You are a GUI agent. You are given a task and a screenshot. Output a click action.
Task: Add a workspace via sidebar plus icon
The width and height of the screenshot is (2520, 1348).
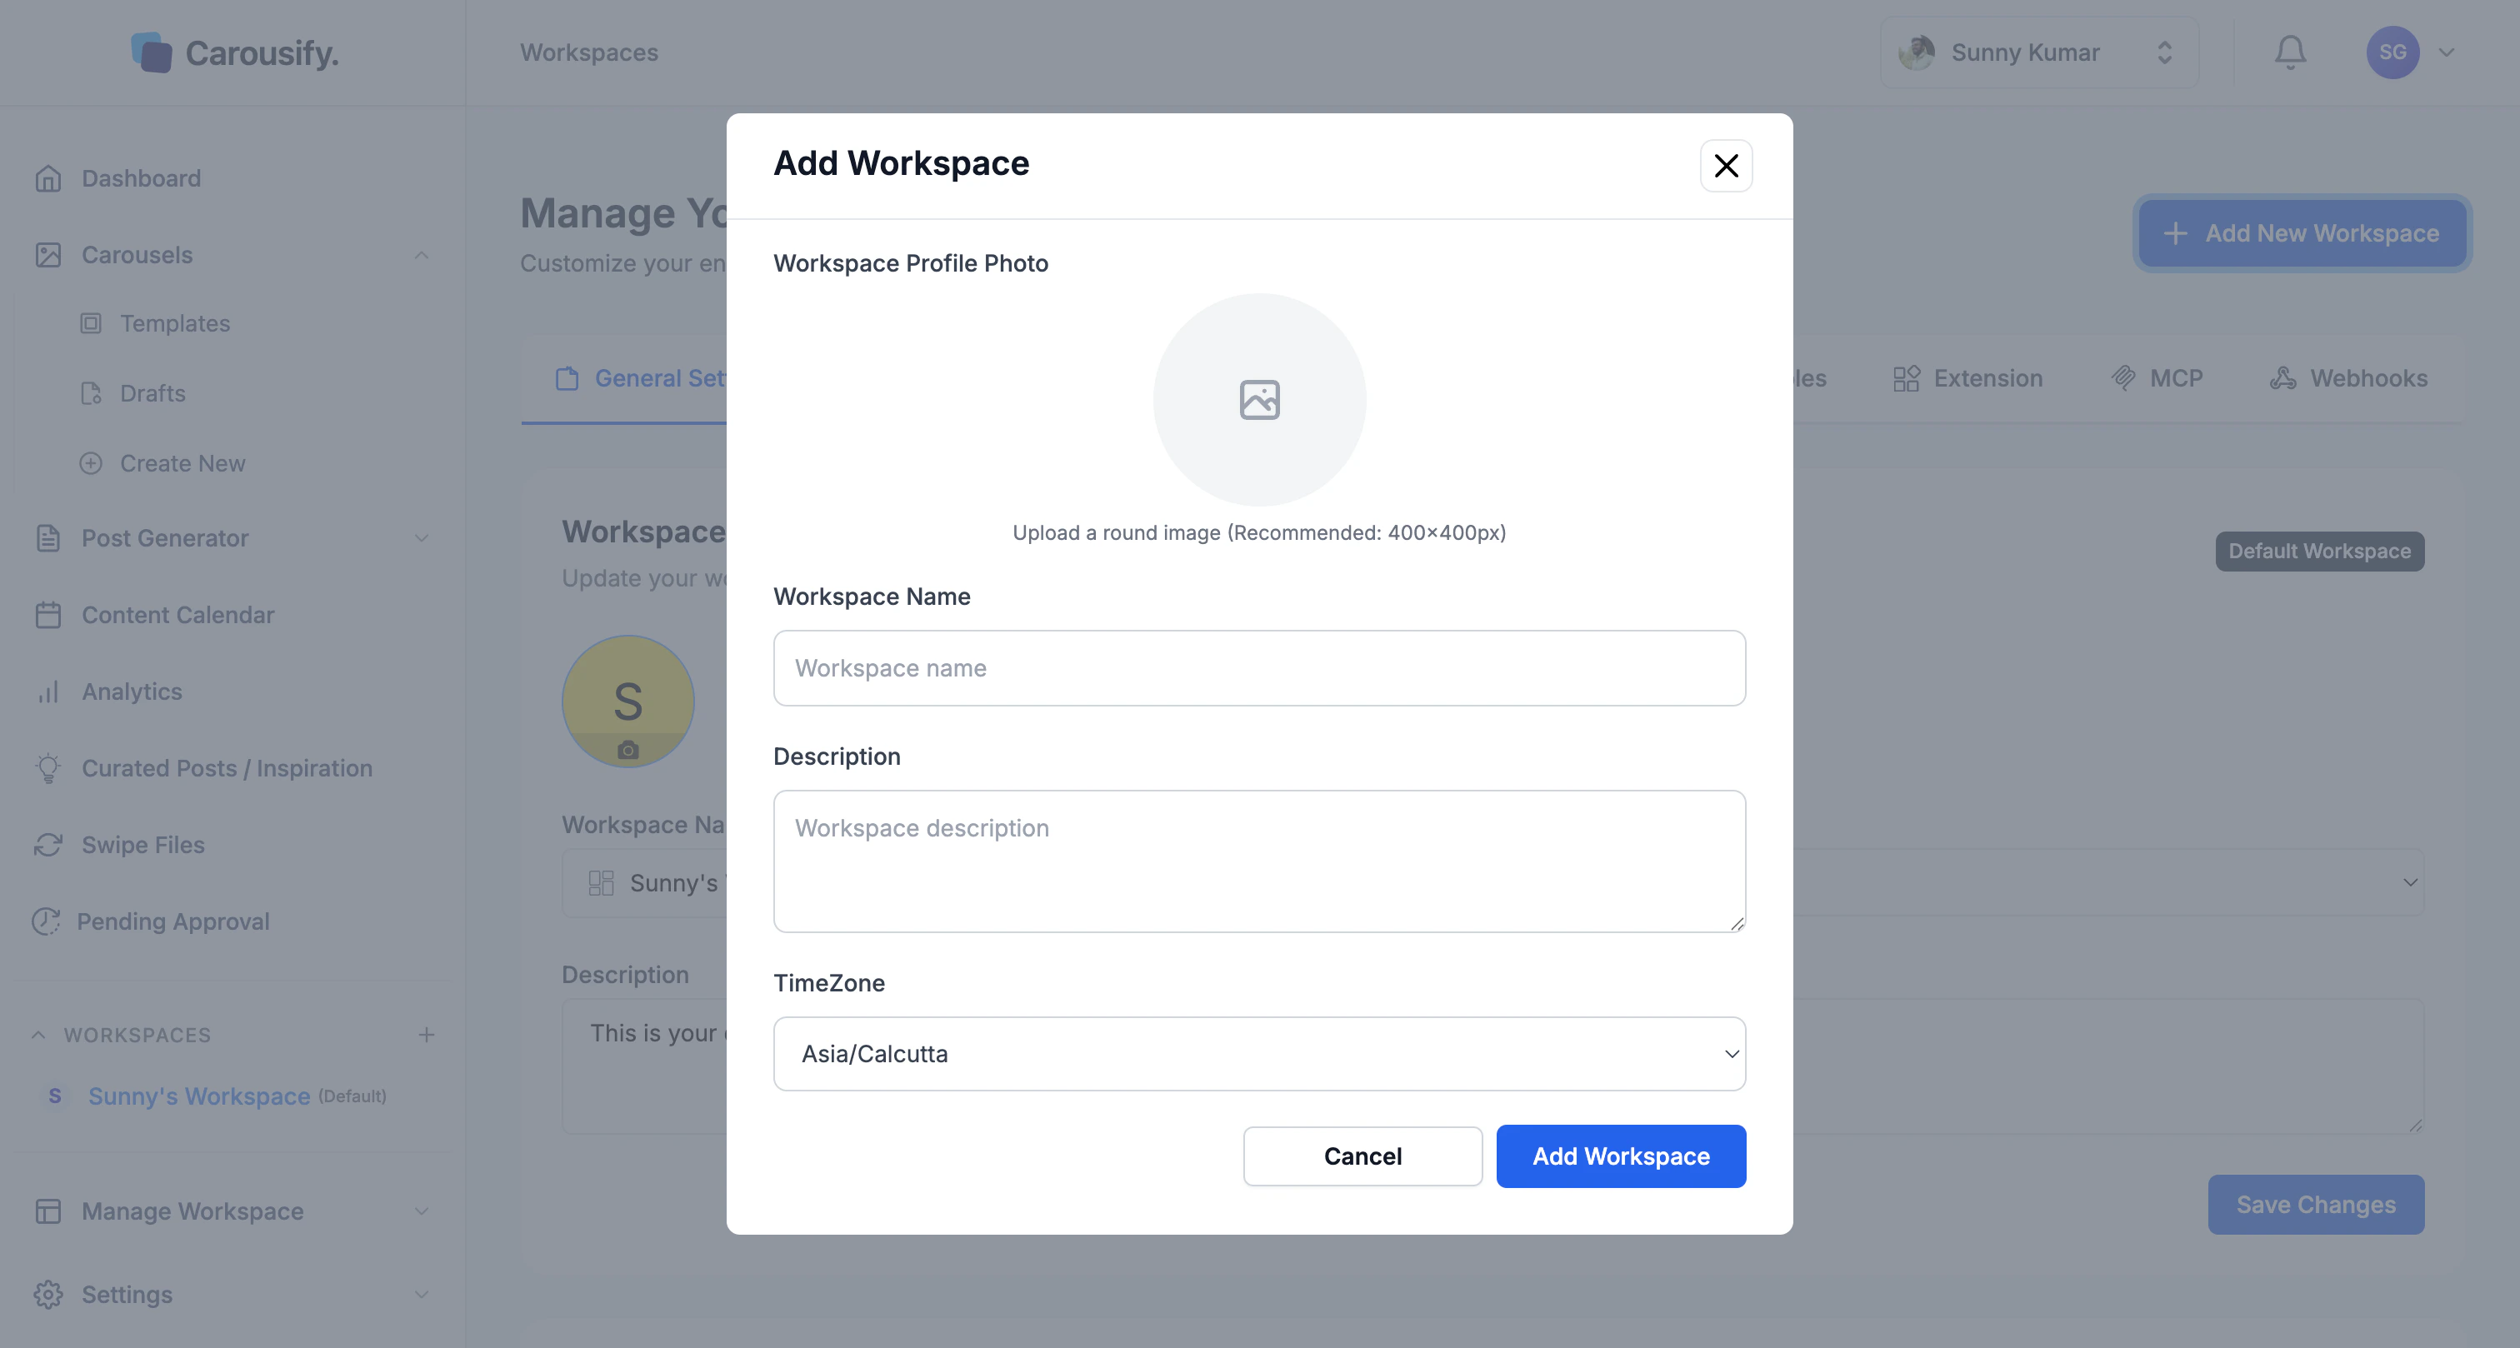427,1034
